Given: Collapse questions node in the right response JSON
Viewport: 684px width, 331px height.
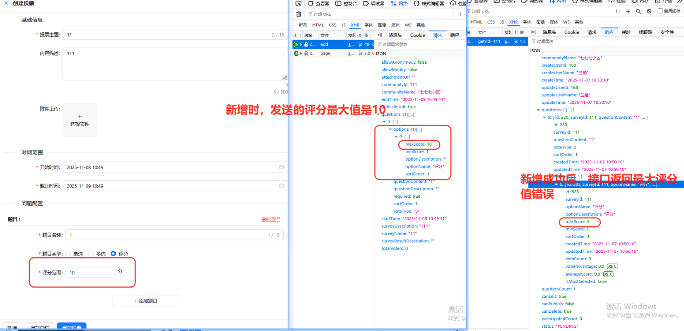Looking at the screenshot, I should click(538, 110).
